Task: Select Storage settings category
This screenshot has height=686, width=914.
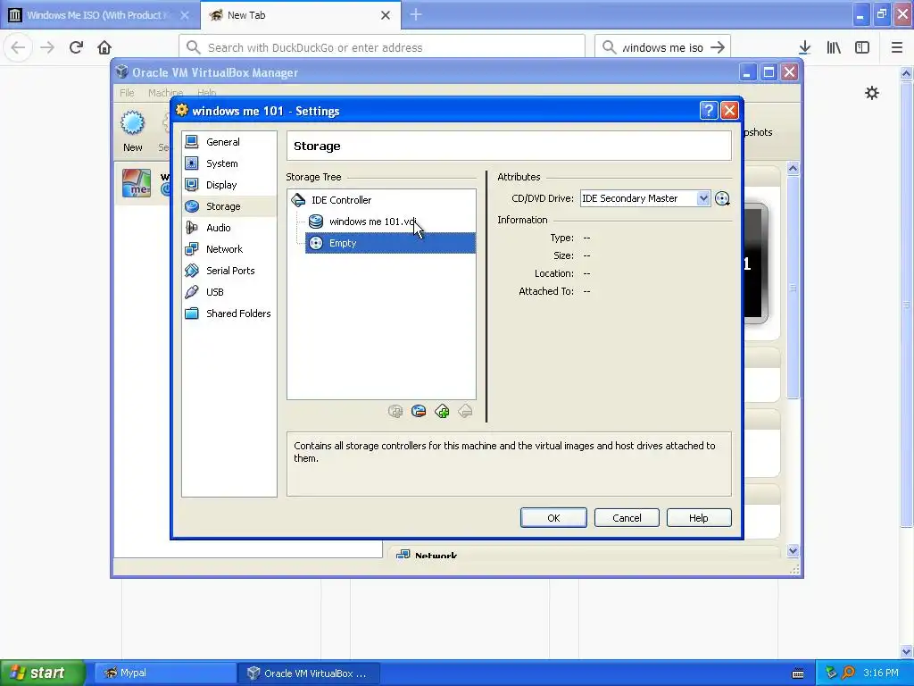Action: [228, 206]
